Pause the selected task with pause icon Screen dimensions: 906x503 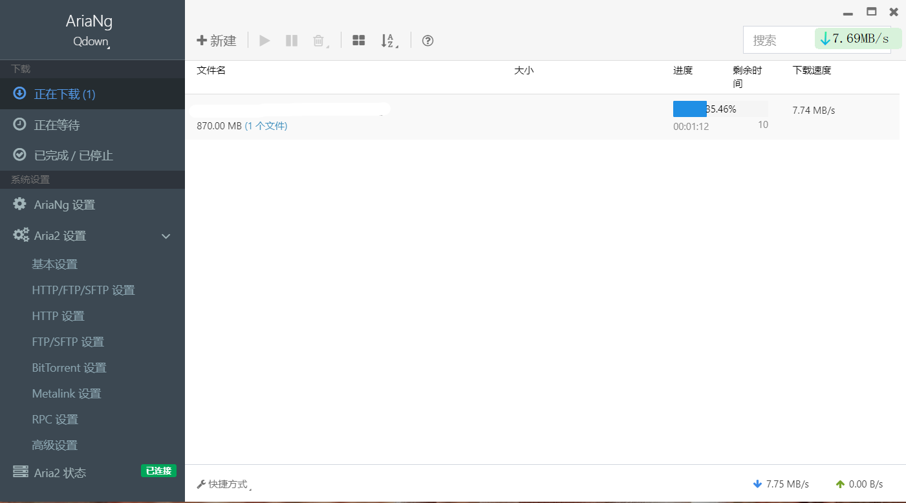coord(292,41)
